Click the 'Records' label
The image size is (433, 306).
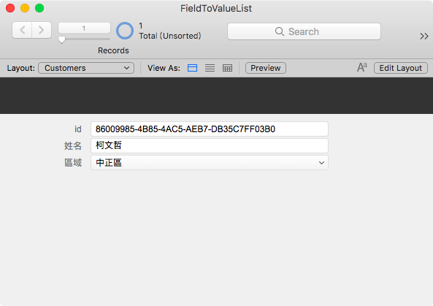pyautogui.click(x=113, y=50)
